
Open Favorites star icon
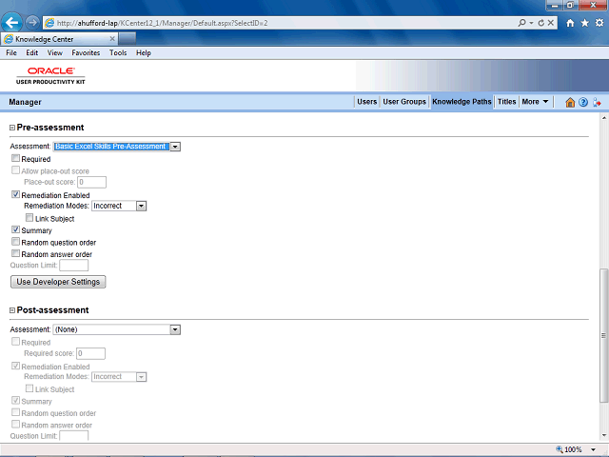pos(585,23)
